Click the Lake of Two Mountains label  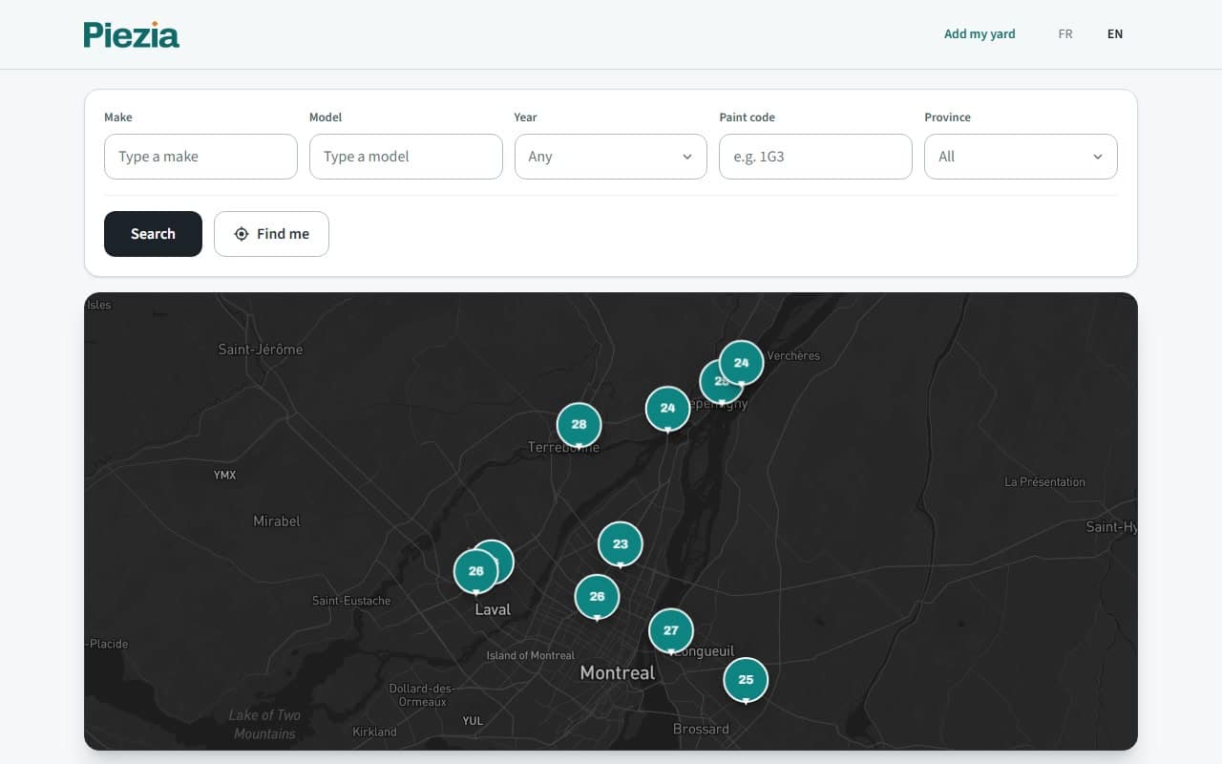click(264, 724)
